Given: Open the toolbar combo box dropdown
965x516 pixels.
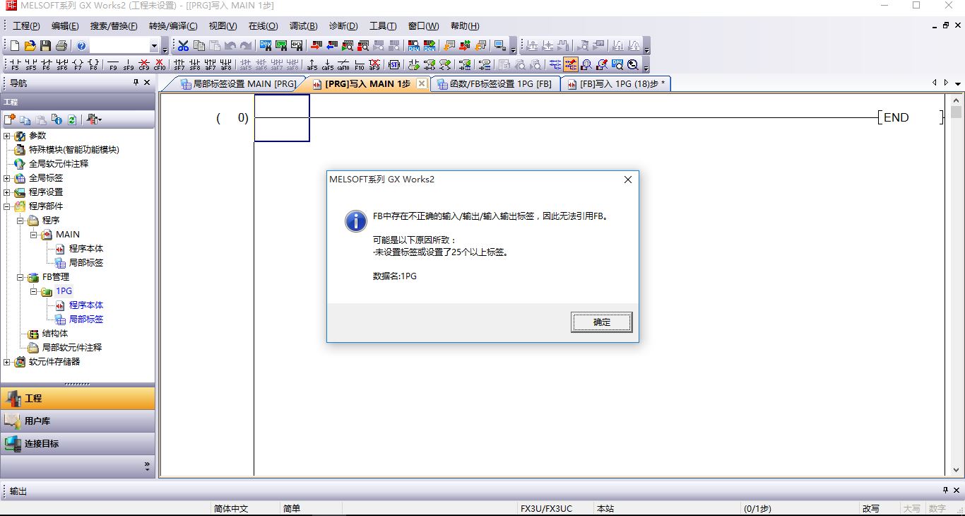Looking at the screenshot, I should point(154,47).
